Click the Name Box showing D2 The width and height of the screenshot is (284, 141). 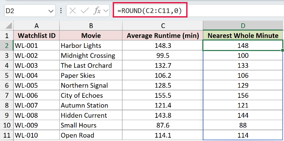pyautogui.click(x=30, y=11)
